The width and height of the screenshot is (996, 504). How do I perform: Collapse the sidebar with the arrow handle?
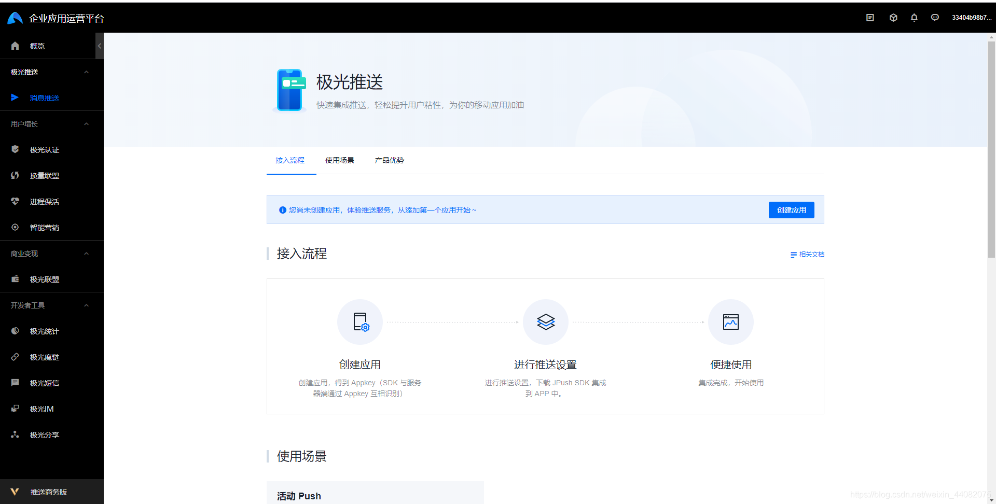pos(100,46)
